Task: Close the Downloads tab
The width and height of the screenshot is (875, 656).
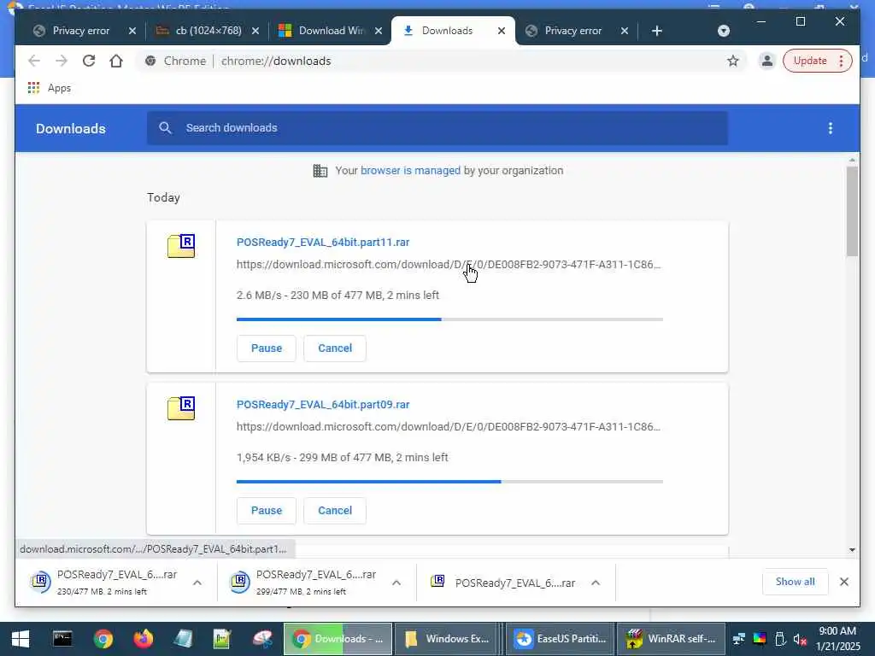Action: 501,31
